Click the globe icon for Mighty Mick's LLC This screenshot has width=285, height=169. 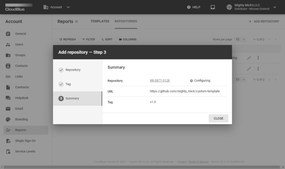coord(229,7)
